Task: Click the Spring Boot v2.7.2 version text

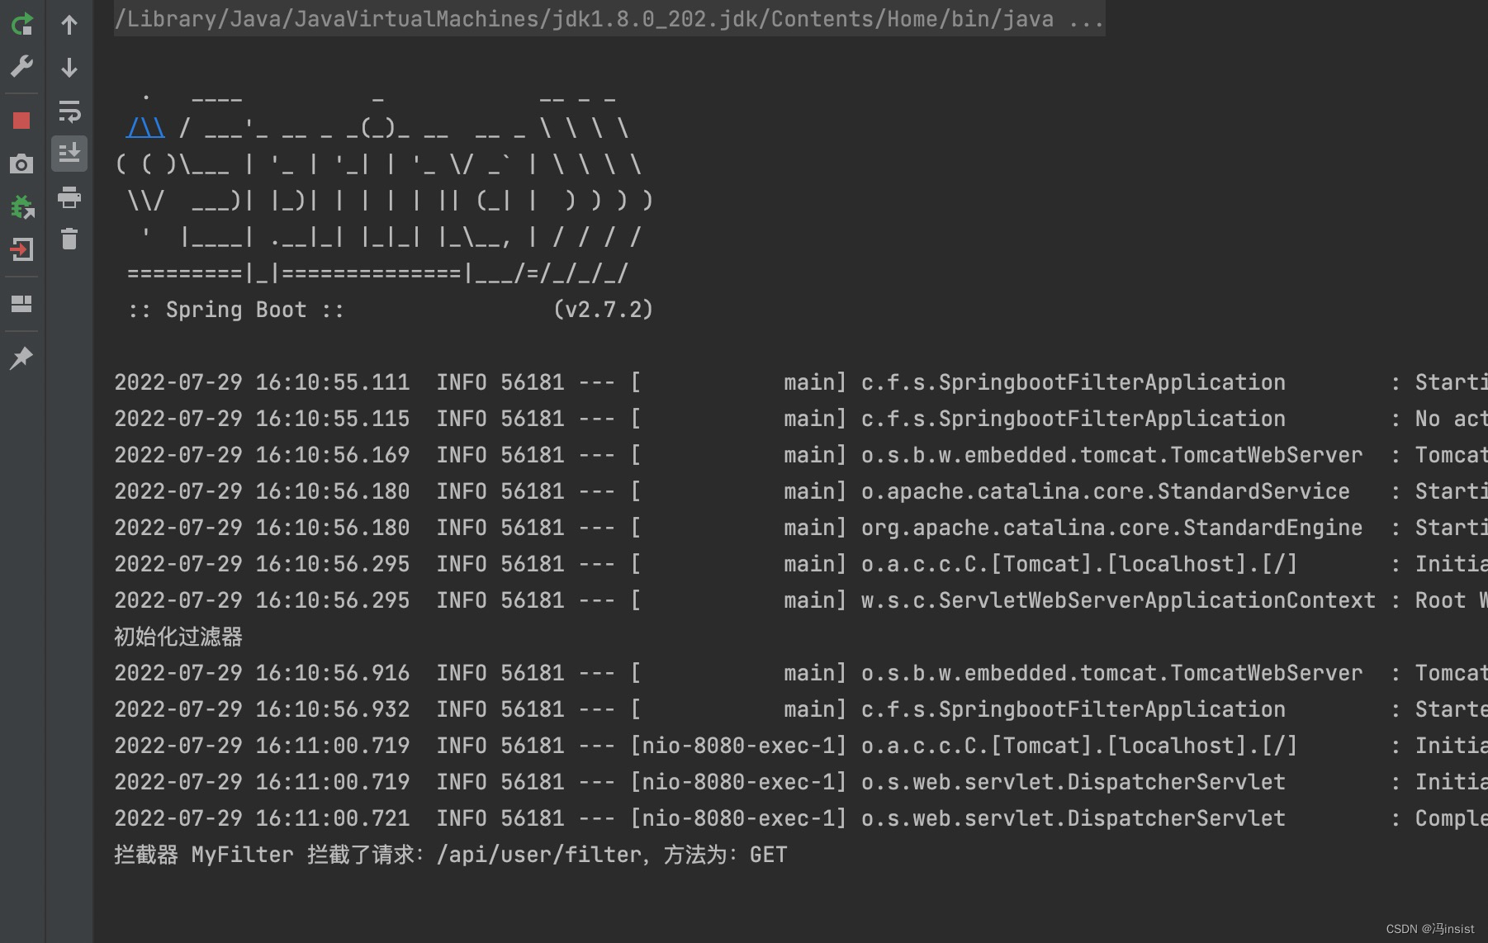Action: click(x=603, y=310)
